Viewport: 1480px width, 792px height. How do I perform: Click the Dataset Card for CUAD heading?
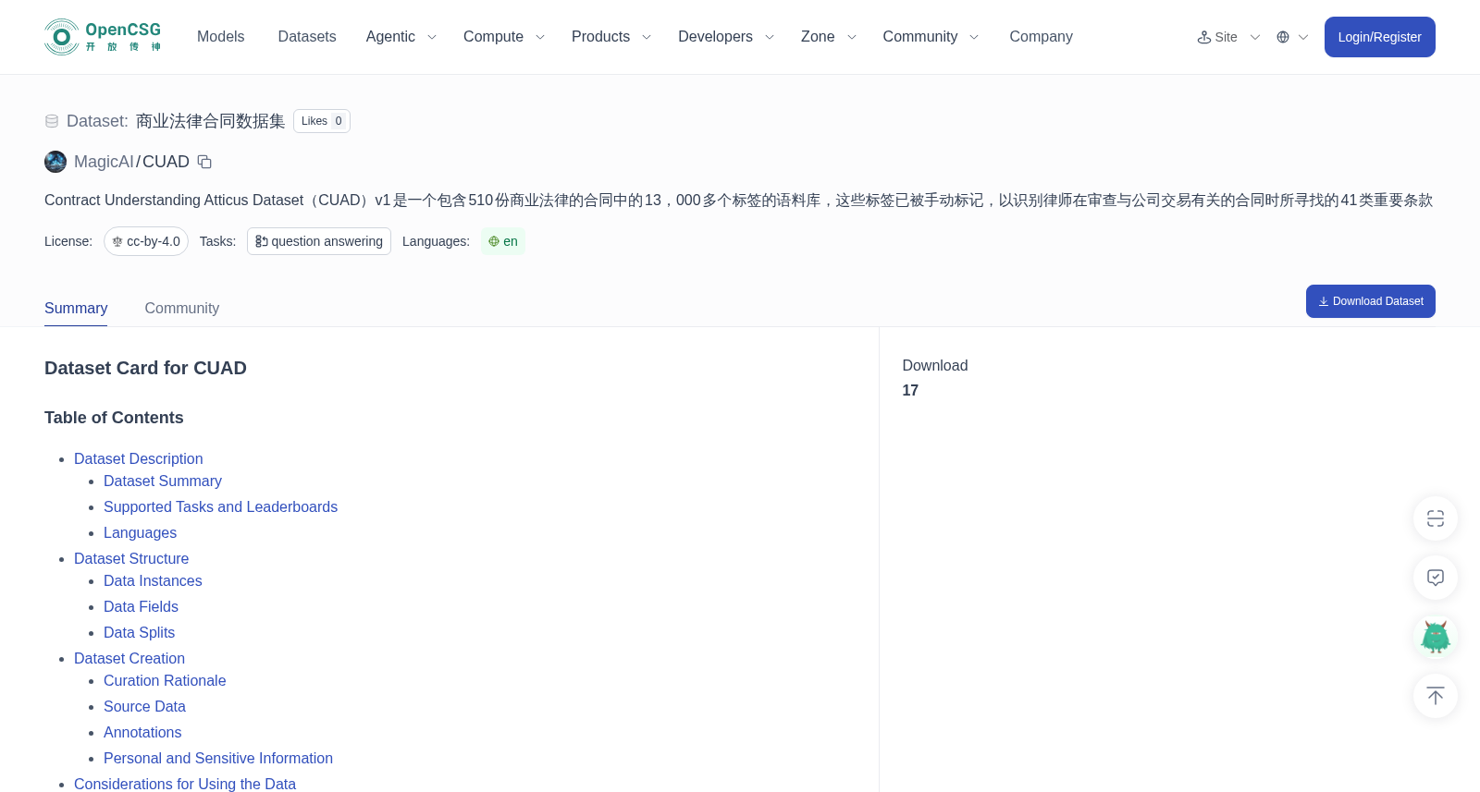point(145,368)
